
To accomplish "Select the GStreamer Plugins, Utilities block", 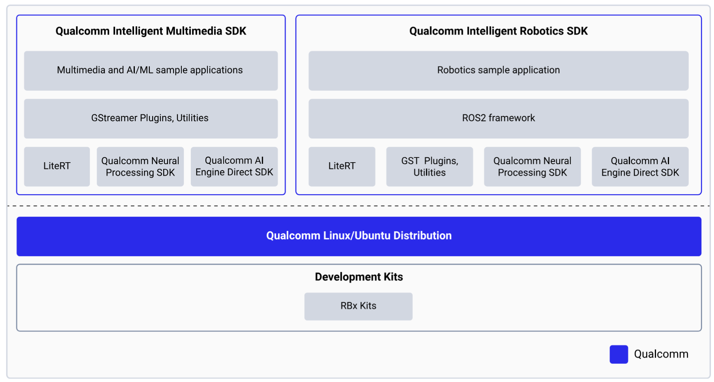I will coord(151,118).
